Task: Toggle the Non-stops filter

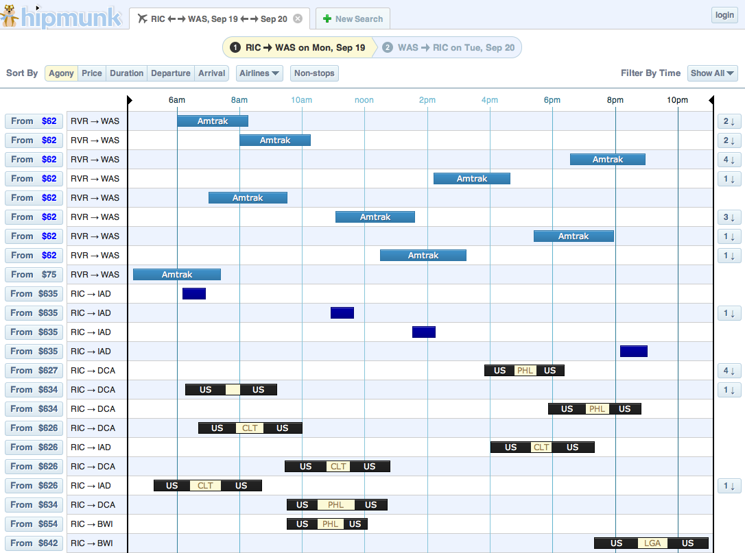Action: [x=314, y=73]
